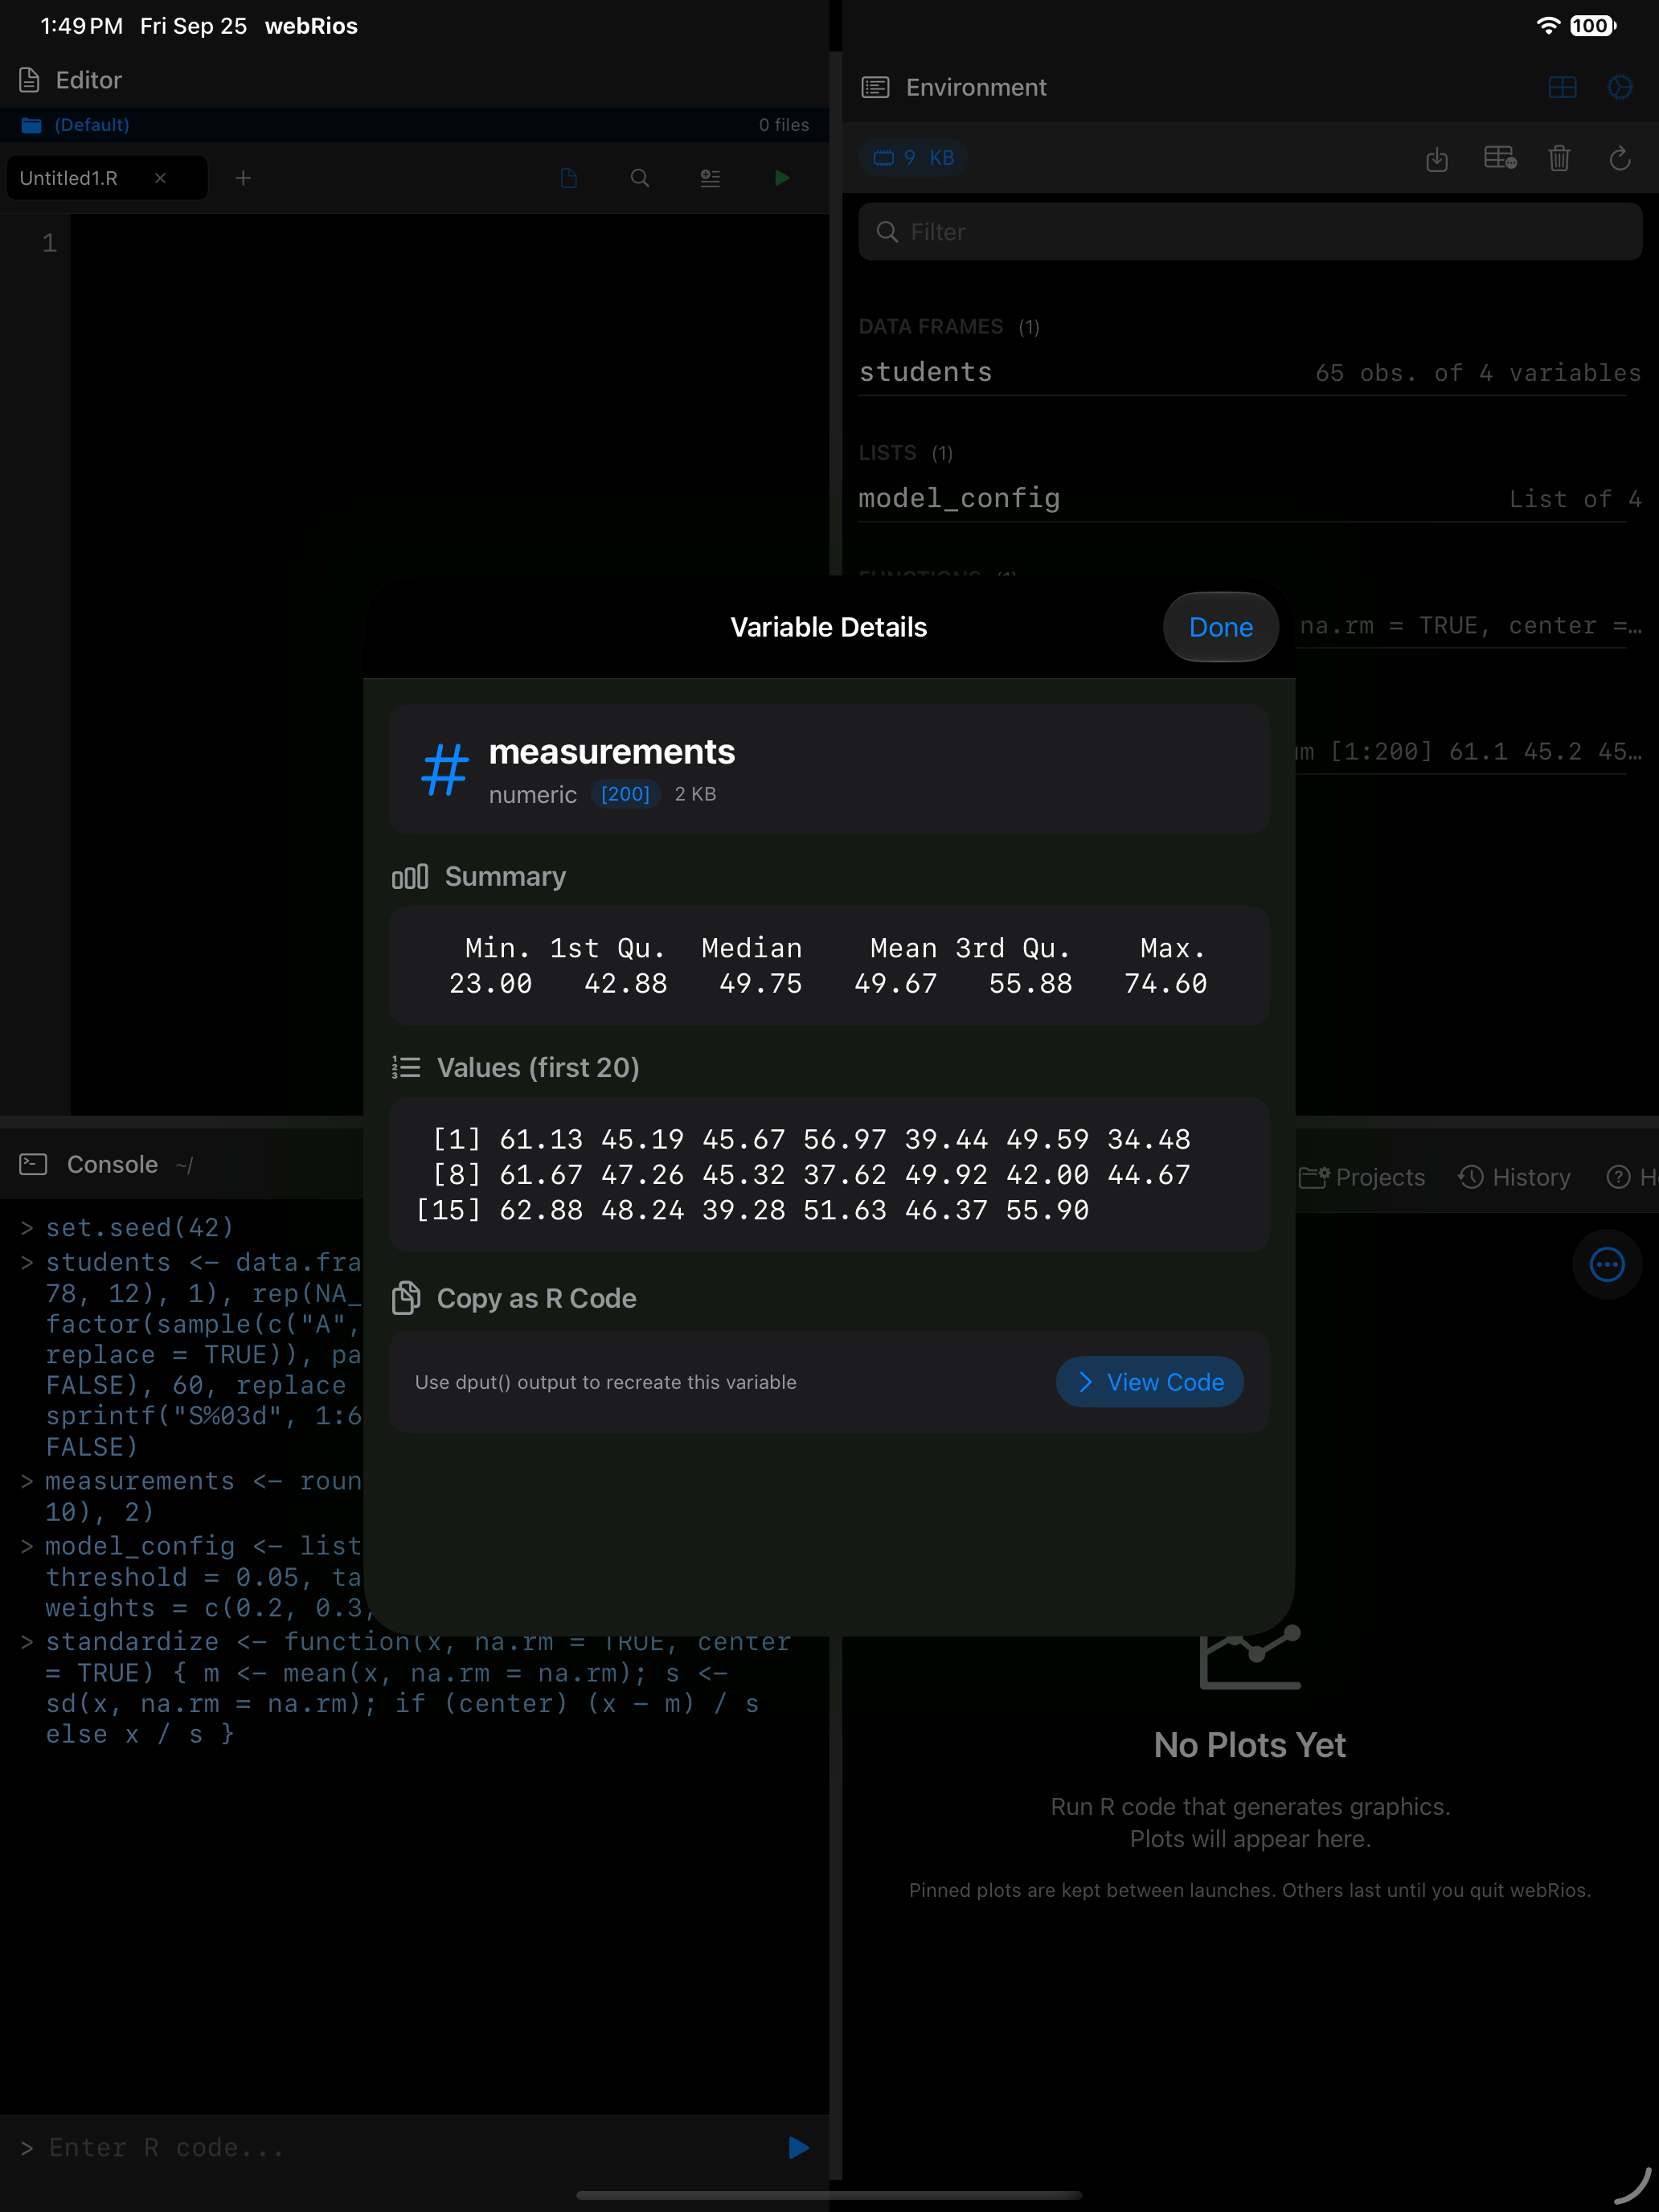Add a new editor tab with plus
This screenshot has width=1659, height=2212.
[x=243, y=178]
